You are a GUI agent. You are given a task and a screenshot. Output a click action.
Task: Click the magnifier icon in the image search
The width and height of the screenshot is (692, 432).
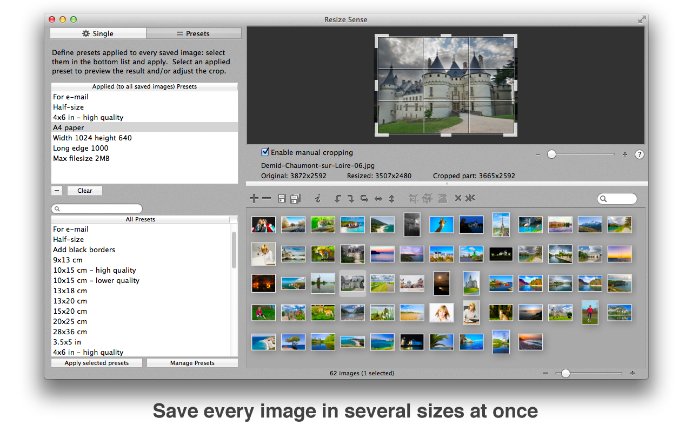[x=603, y=199]
